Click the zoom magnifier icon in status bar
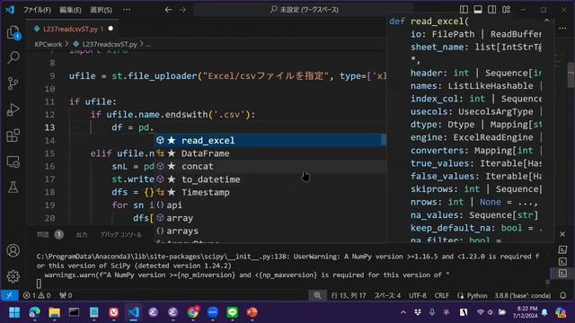This screenshot has width=575, height=323. click(317, 295)
